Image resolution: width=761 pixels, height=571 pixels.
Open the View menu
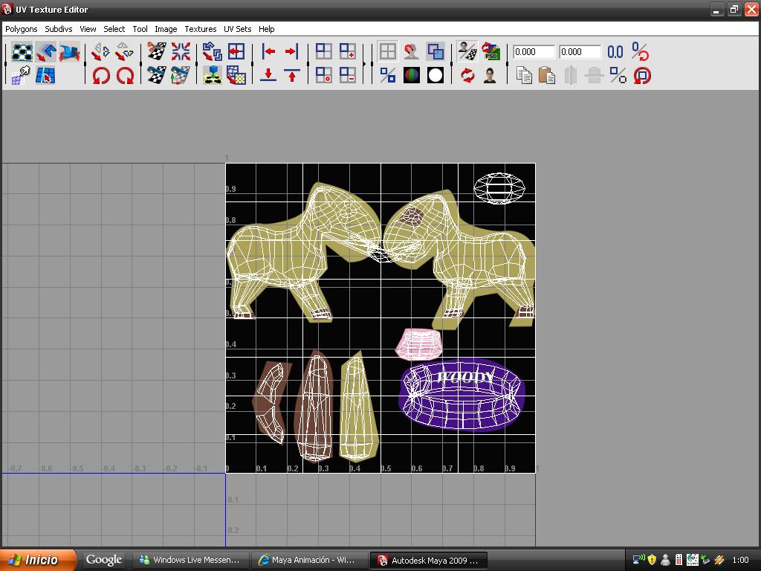(x=88, y=29)
